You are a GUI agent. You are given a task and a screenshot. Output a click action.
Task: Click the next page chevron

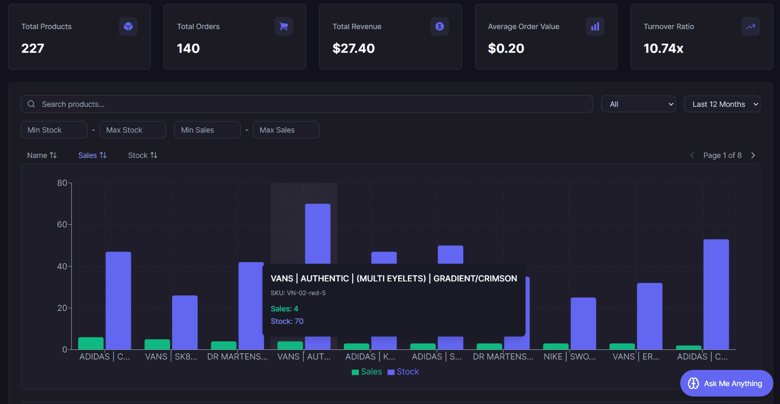[753, 155]
